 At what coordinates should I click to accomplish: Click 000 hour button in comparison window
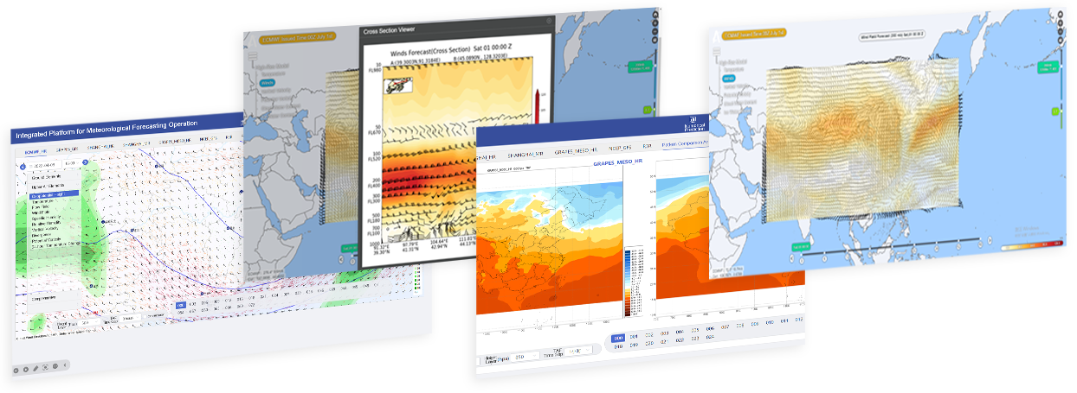click(x=618, y=339)
